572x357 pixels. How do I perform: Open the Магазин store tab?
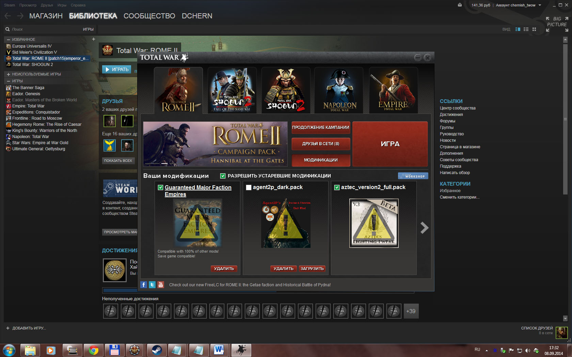click(x=46, y=16)
